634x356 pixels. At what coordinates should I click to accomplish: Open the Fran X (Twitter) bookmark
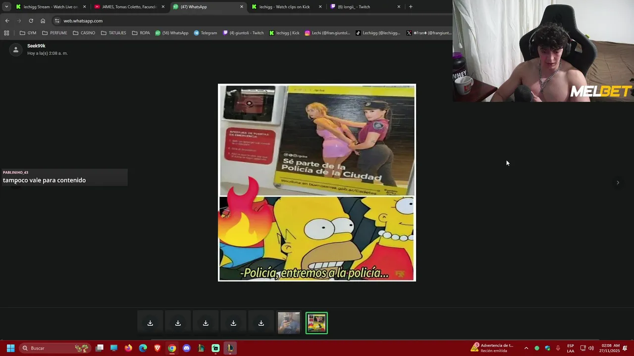click(429, 33)
